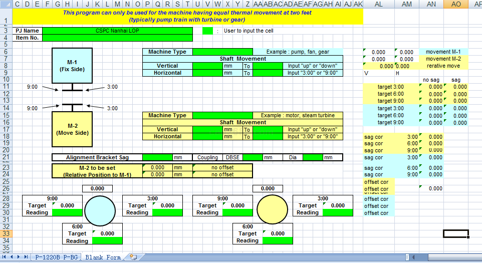Click the previous sheet arrow
This screenshot has height=263, width=482.
tap(12, 257)
